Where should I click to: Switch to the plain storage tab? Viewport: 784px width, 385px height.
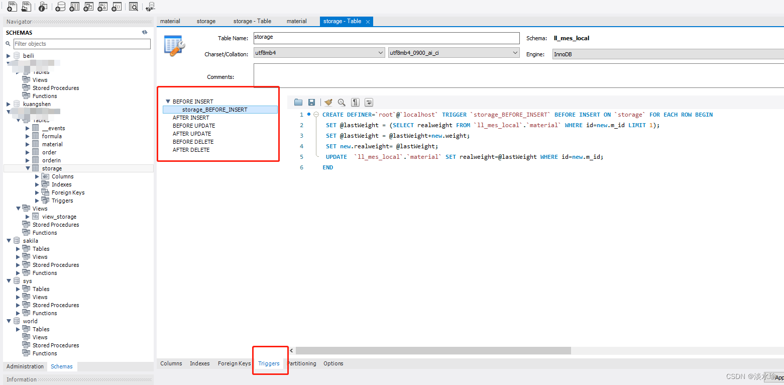click(x=206, y=21)
